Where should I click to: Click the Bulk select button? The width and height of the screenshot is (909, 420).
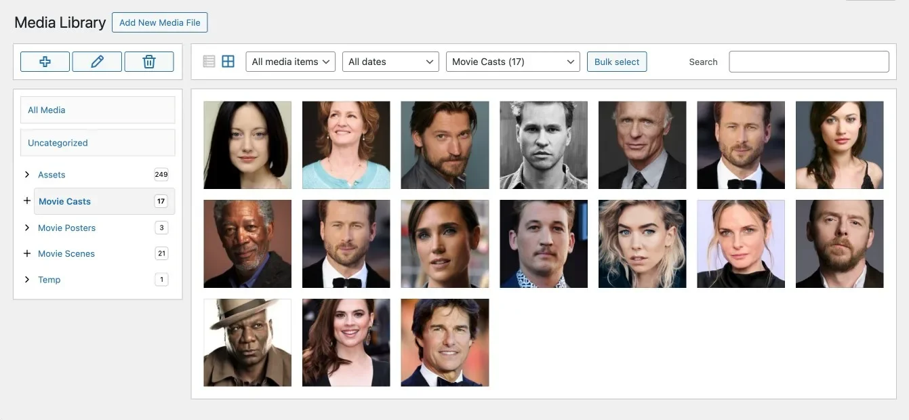pyautogui.click(x=617, y=62)
